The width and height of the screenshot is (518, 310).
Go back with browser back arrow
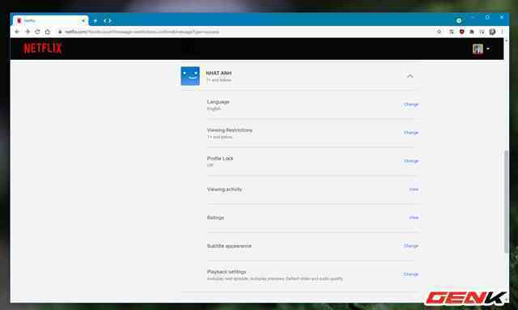tap(17, 32)
